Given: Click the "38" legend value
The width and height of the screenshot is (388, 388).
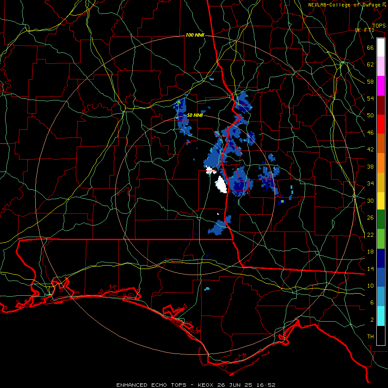Looking at the screenshot, I should coord(370,166).
